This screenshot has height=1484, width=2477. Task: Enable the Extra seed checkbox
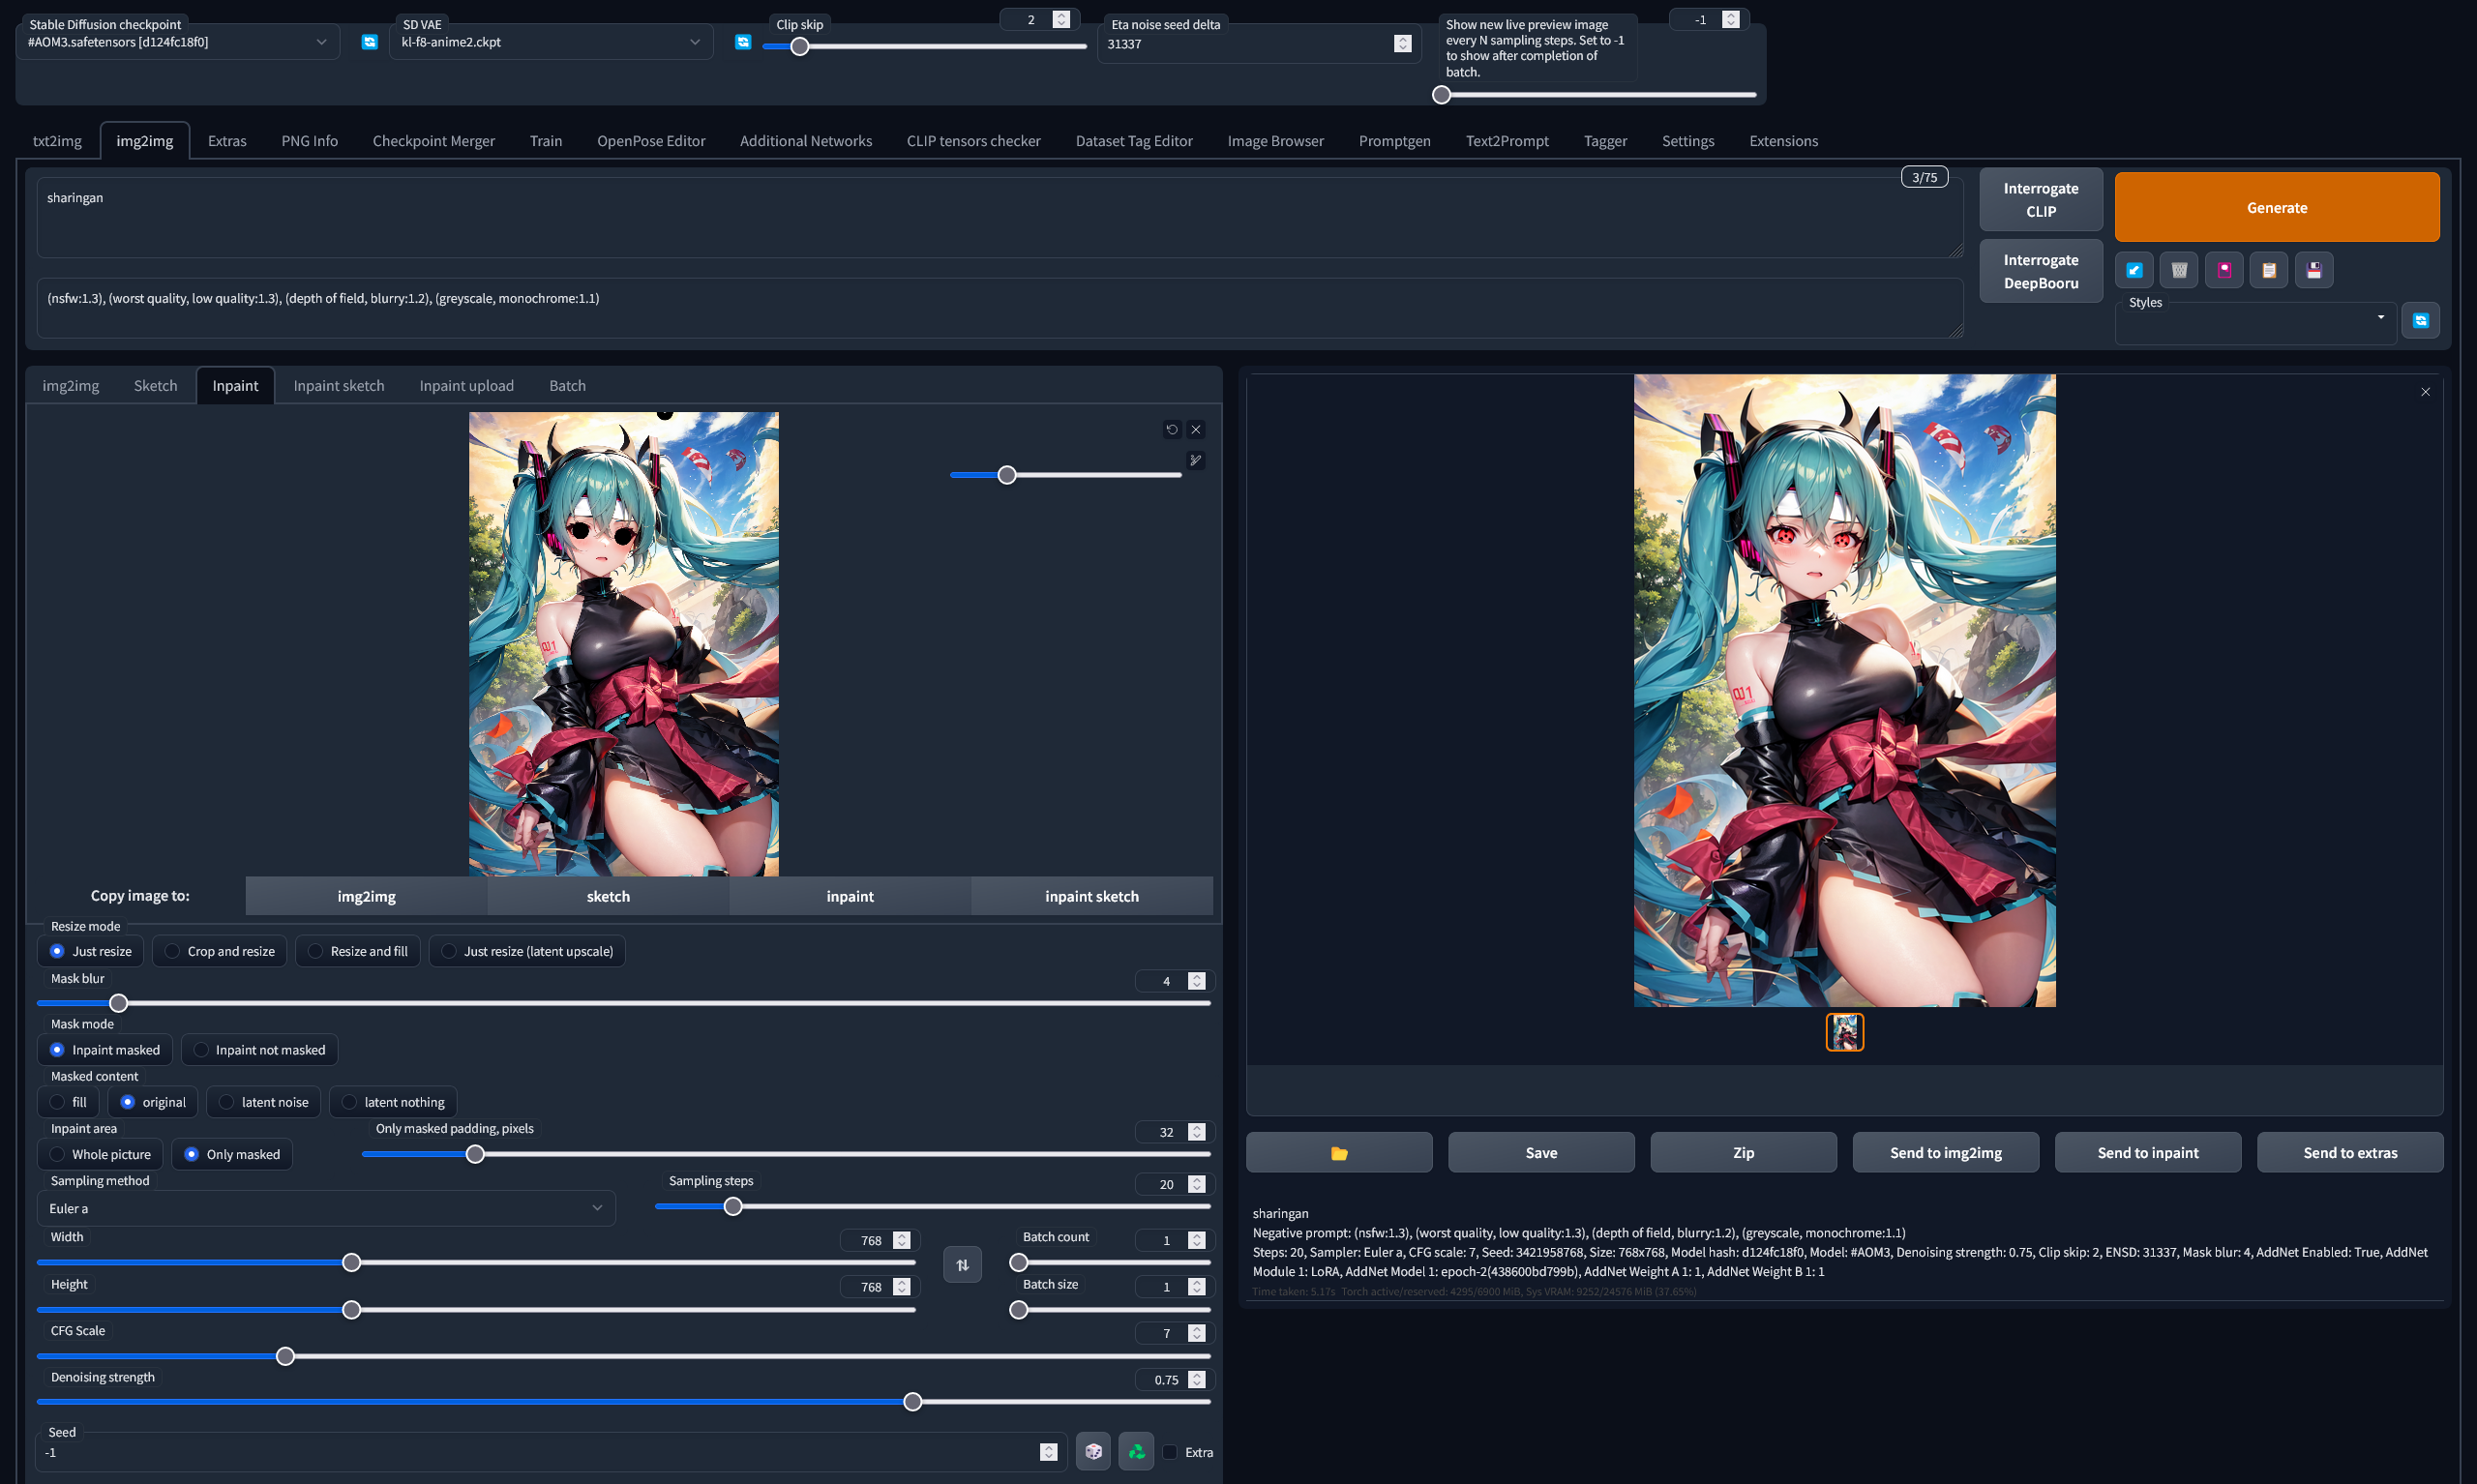(1170, 1452)
